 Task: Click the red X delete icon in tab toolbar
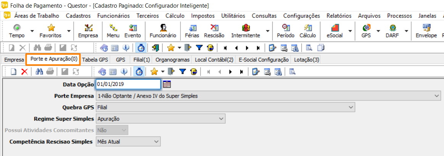click(x=24, y=72)
